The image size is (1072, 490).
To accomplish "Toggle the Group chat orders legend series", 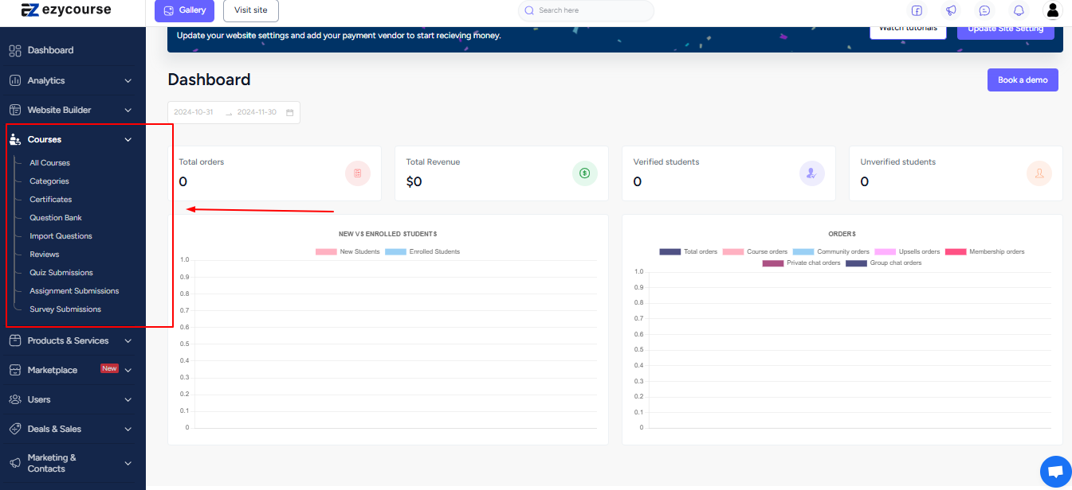I will tap(884, 262).
